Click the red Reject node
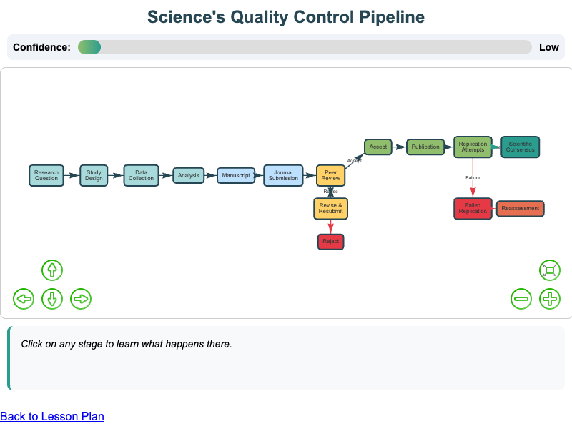572x429 pixels. point(330,242)
